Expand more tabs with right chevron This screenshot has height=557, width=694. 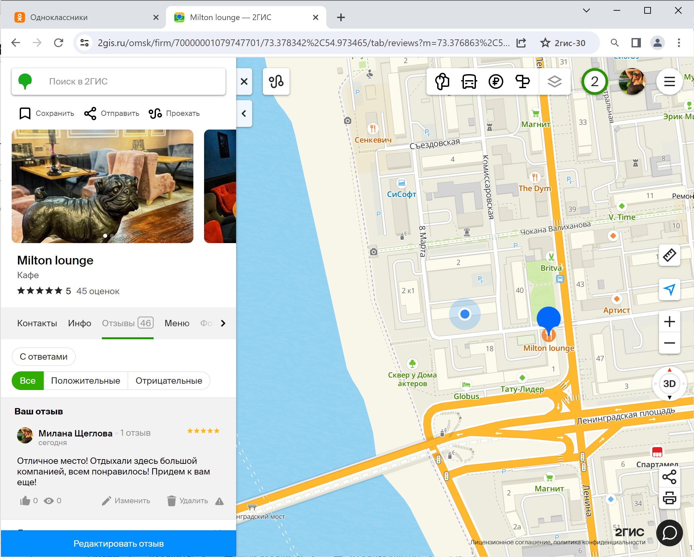[223, 323]
